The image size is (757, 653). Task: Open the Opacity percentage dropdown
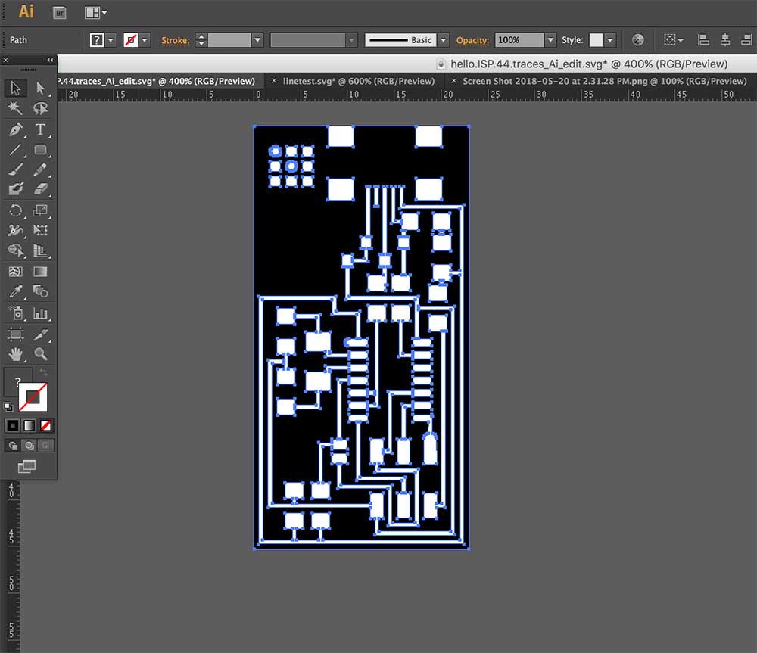click(550, 40)
